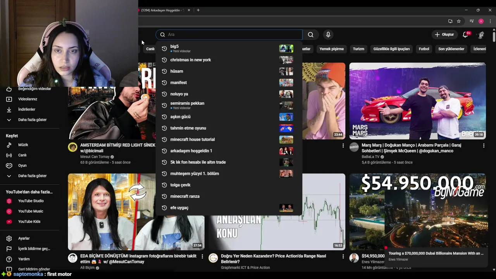Open Canlı live icon in sidebar

(x=9, y=155)
